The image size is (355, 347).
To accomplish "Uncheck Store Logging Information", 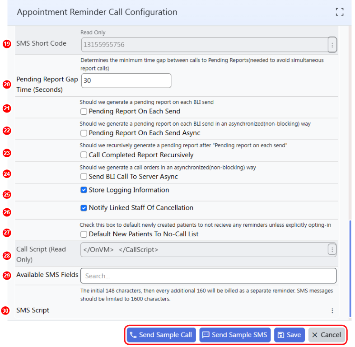I will point(84,190).
